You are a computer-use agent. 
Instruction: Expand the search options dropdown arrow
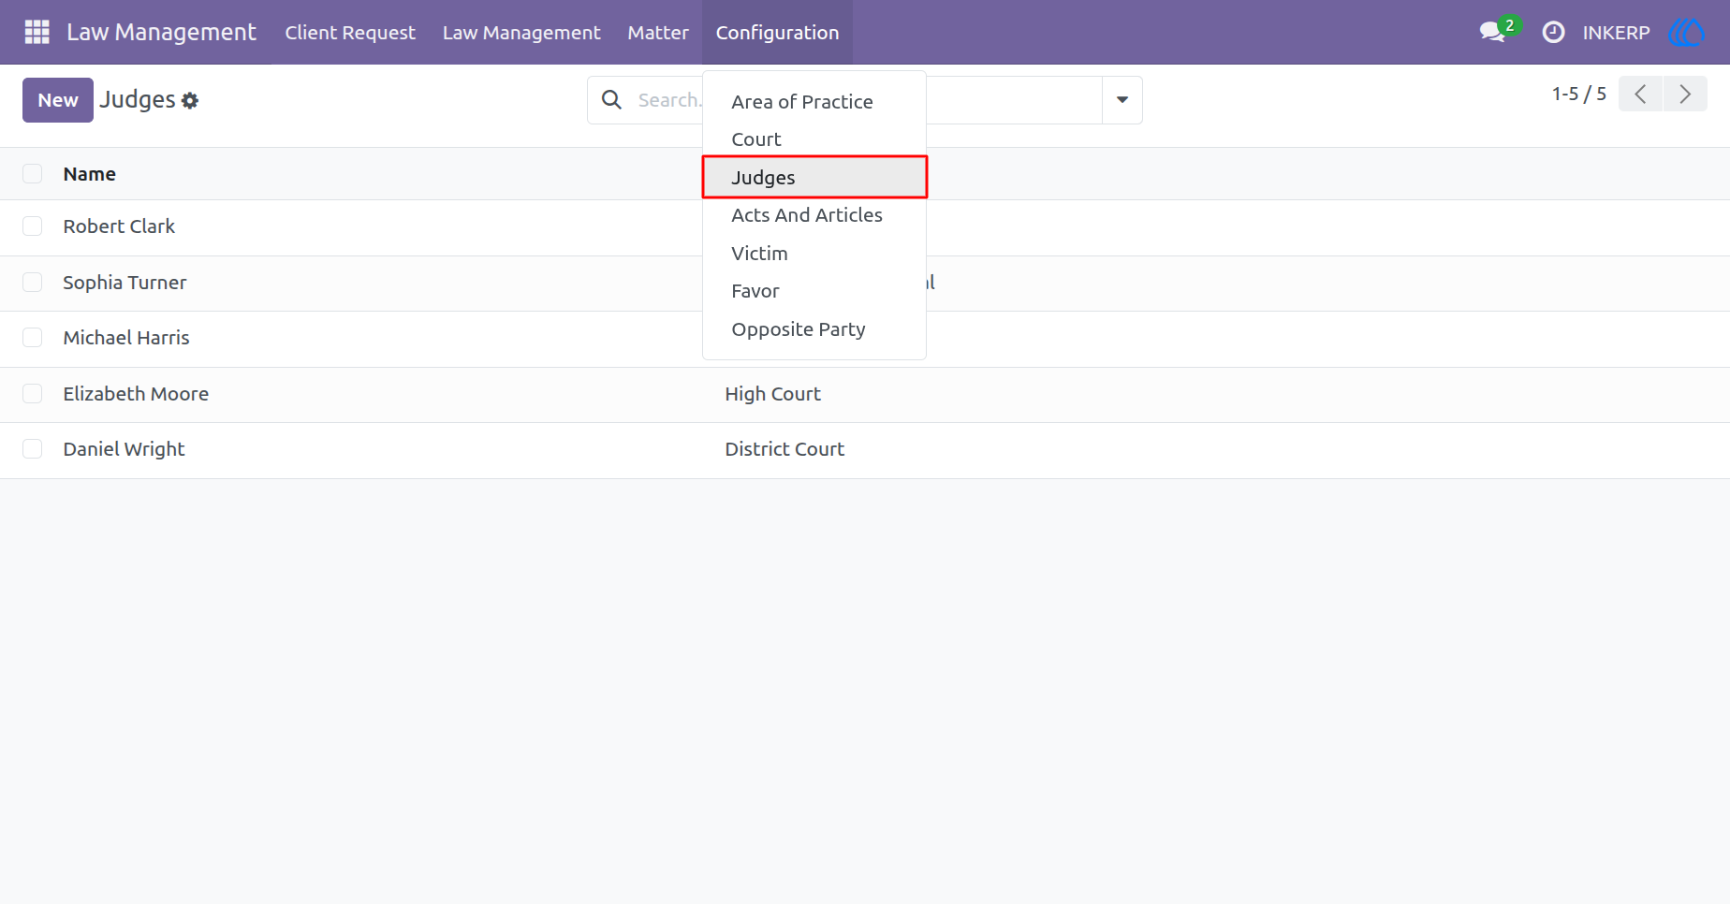1122,100
